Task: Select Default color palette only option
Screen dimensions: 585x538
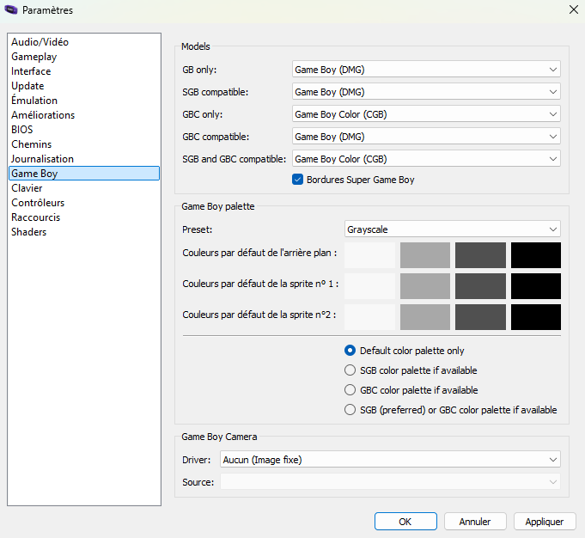Action: coord(350,351)
